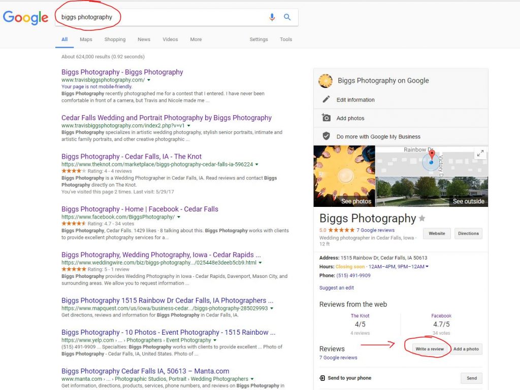Screen dimensions: 520x390
Task: Click the shield Google My Business icon
Action: tap(327, 136)
